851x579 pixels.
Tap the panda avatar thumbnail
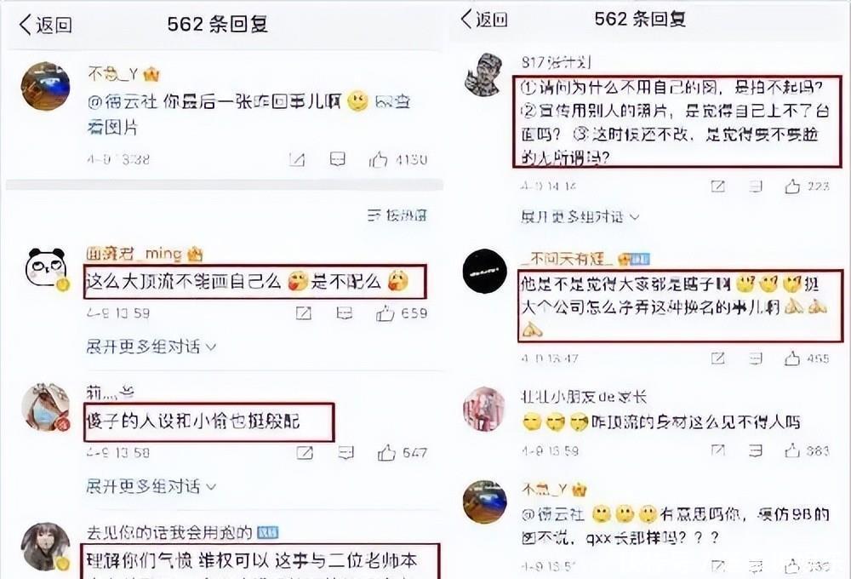(46, 268)
